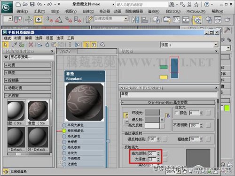Toggle the 3D Snaps button
235x176 pixels.
[x=50, y=20]
